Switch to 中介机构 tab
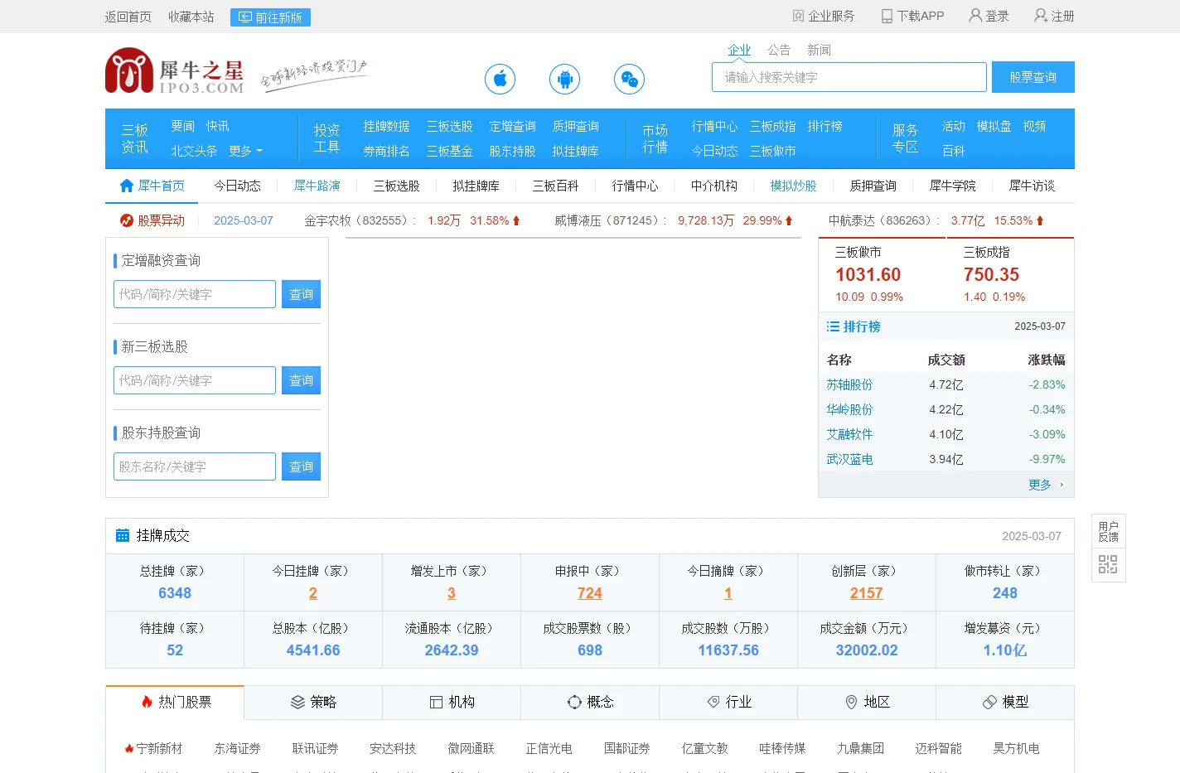The image size is (1180, 773). pyautogui.click(x=714, y=186)
